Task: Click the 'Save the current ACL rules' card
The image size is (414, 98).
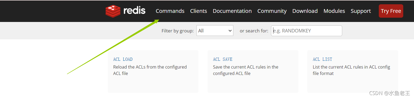Action: pyautogui.click(x=253, y=71)
